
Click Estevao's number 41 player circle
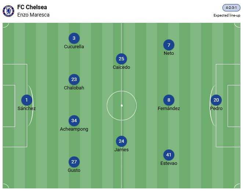[x=169, y=155]
